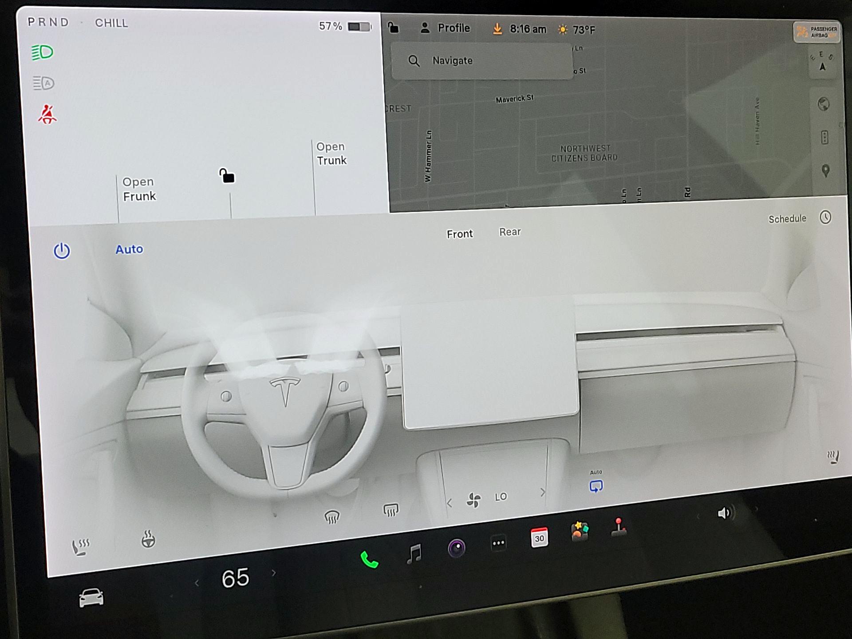Open the Profile menu
Image resolution: width=852 pixels, height=639 pixels.
[x=445, y=28]
